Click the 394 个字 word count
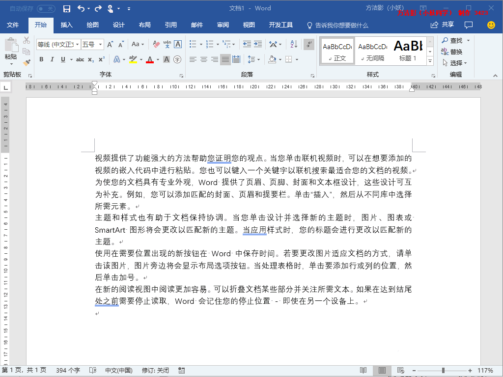503x377 pixels. coord(68,370)
